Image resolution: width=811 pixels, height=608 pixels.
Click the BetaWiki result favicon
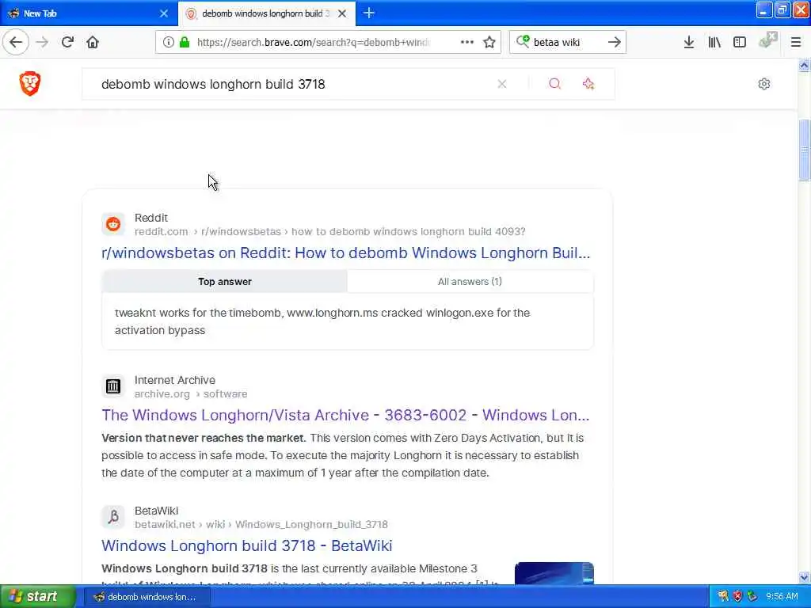point(113,516)
